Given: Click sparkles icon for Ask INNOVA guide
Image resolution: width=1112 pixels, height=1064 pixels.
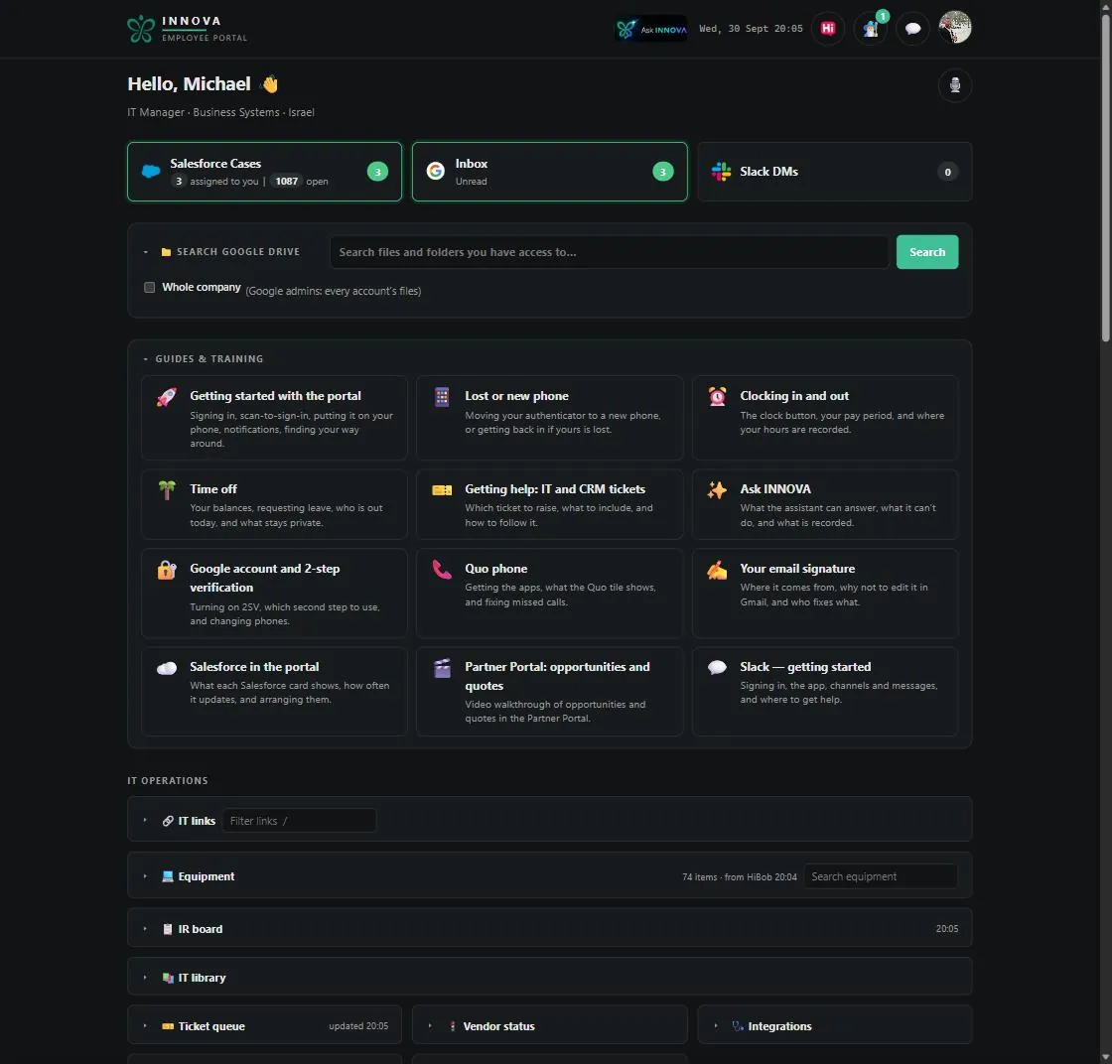Looking at the screenshot, I should (717, 490).
